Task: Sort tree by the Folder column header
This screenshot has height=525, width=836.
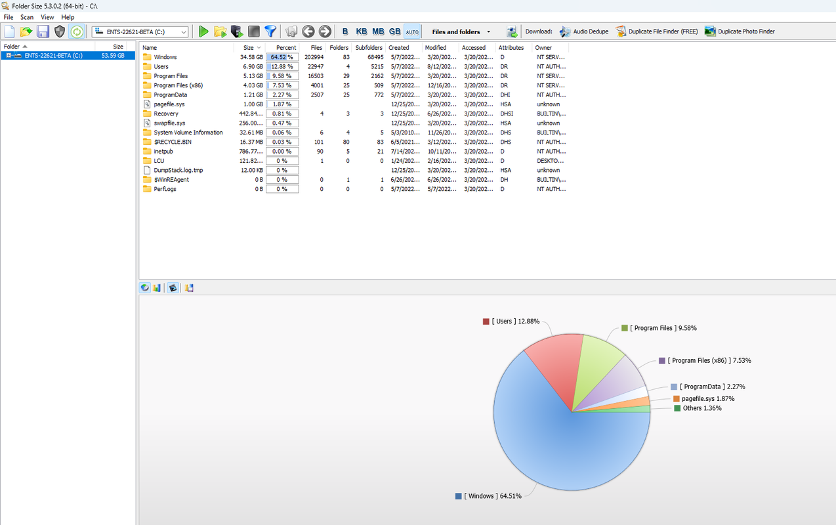Action: click(x=48, y=47)
